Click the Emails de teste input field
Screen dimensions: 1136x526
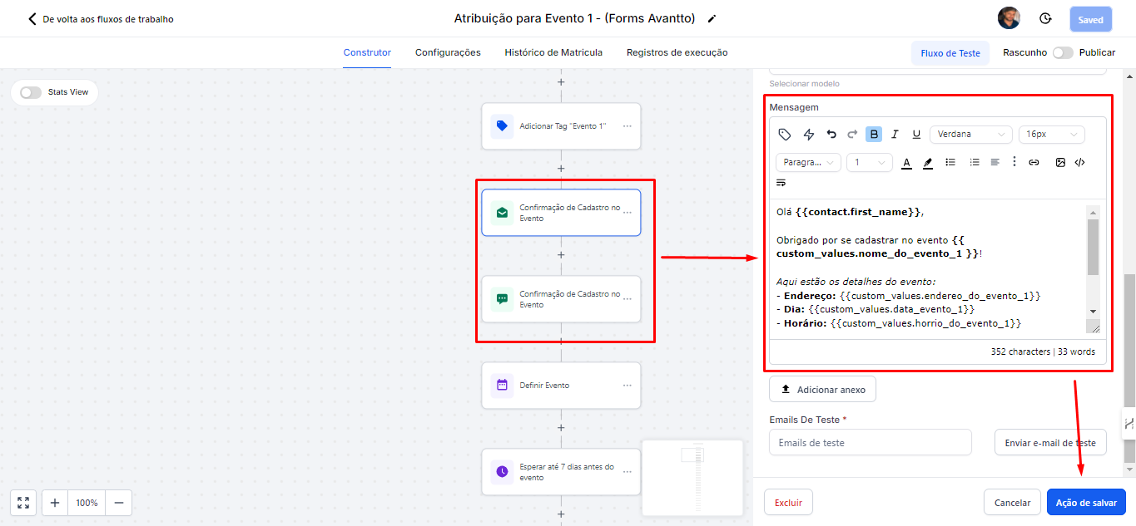[870, 443]
